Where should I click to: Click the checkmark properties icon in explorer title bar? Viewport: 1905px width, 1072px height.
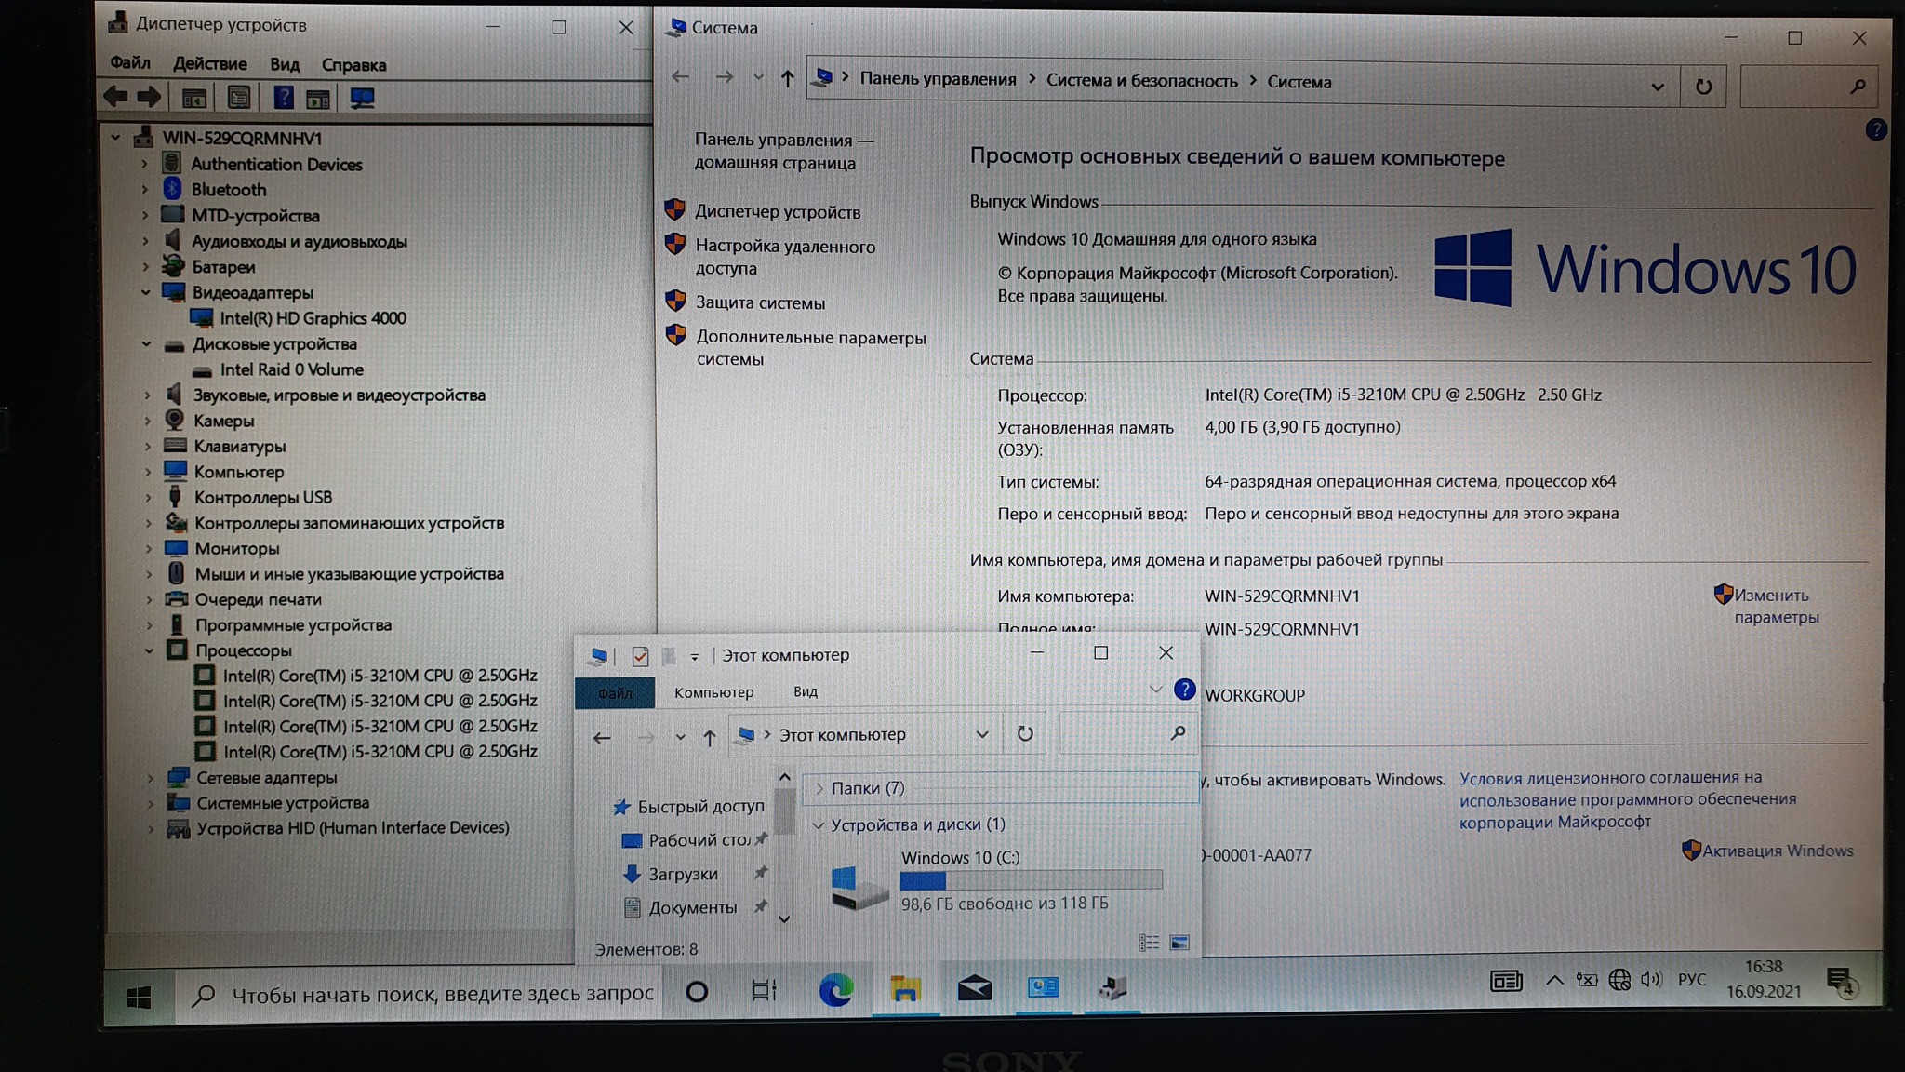coord(640,656)
